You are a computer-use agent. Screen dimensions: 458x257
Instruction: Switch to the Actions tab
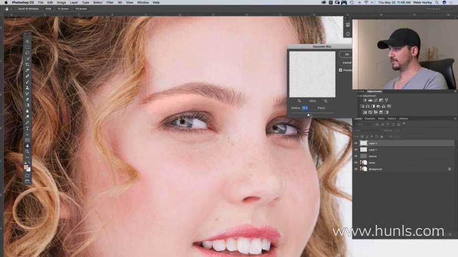[404, 119]
